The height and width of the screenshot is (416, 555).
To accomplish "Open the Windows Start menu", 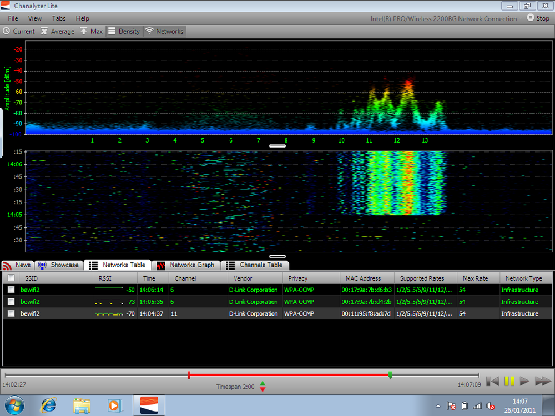I will click(14, 405).
